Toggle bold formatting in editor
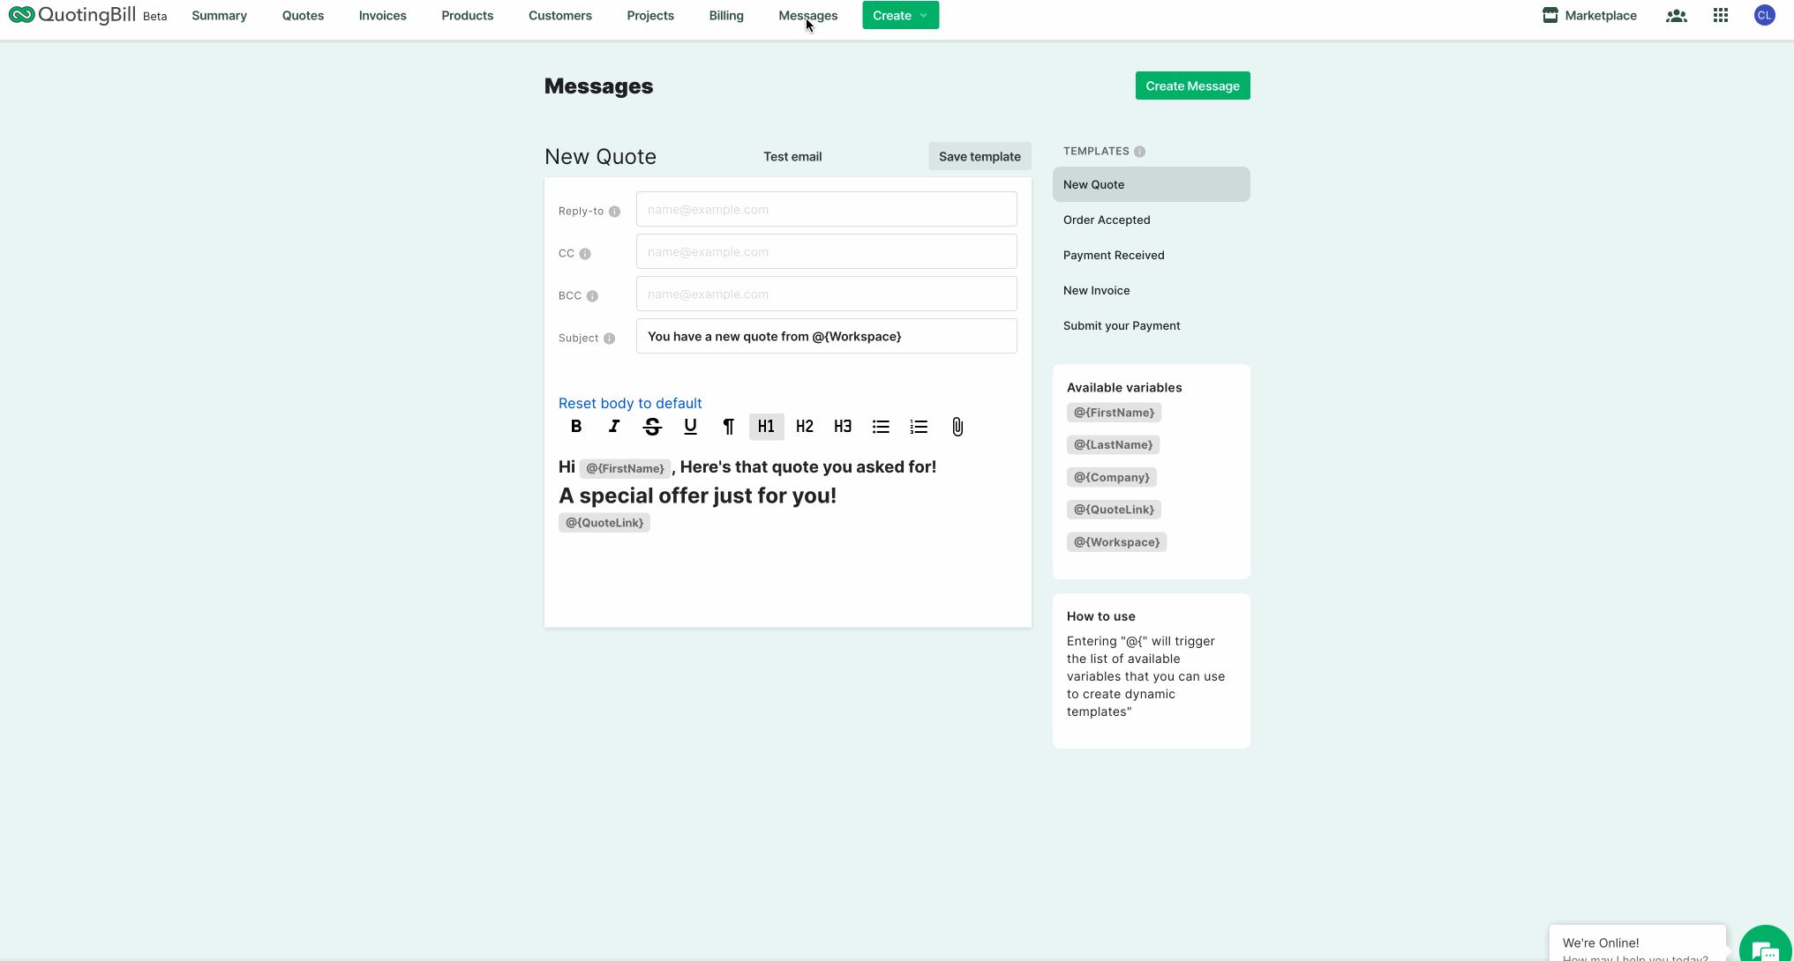 pos(576,427)
